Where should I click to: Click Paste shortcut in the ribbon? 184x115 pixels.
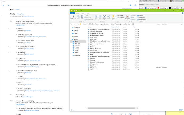pos(89,19)
